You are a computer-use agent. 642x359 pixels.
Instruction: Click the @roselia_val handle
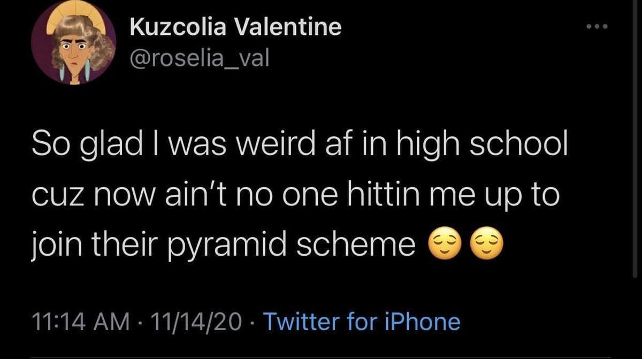[200, 58]
